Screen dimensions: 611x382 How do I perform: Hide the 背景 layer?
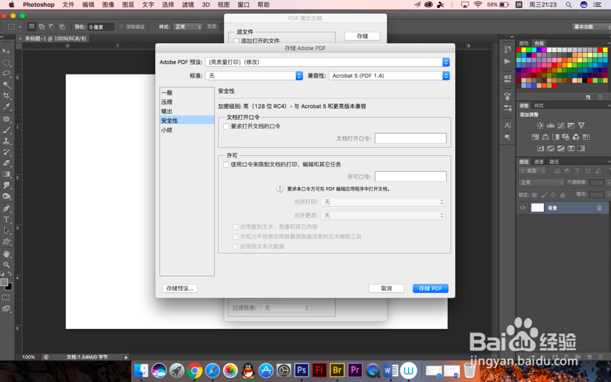tap(523, 208)
